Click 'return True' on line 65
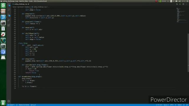189x106 pixels. tap(34, 71)
